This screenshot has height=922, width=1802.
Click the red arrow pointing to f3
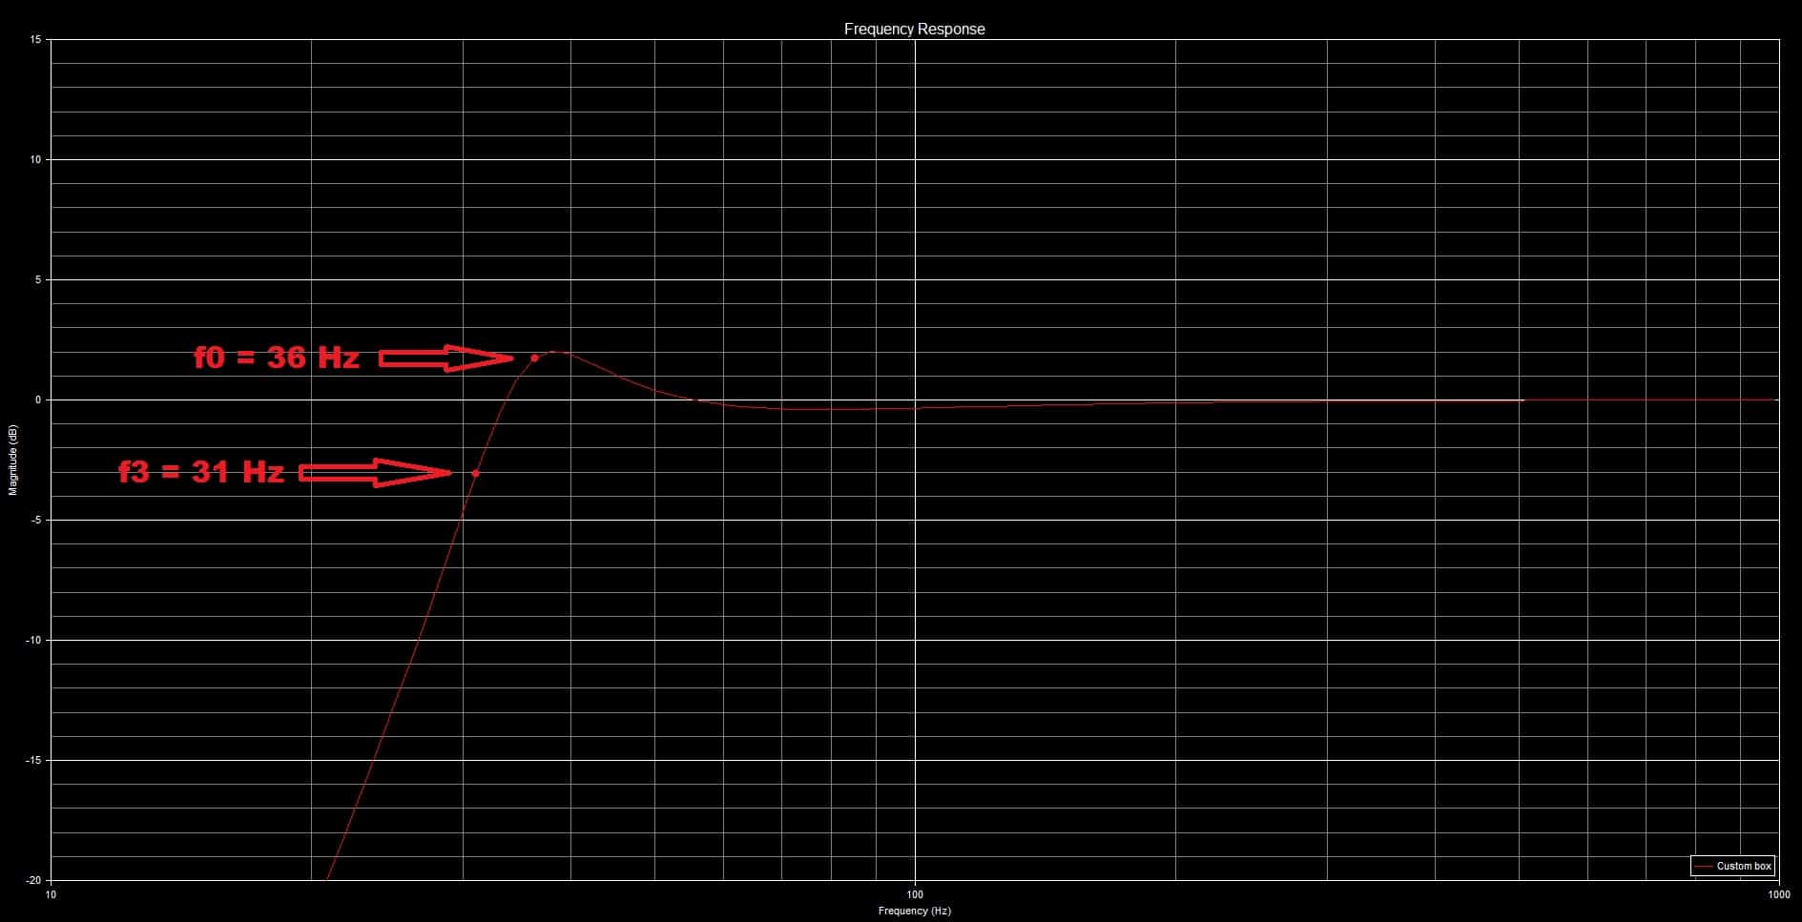(x=375, y=473)
